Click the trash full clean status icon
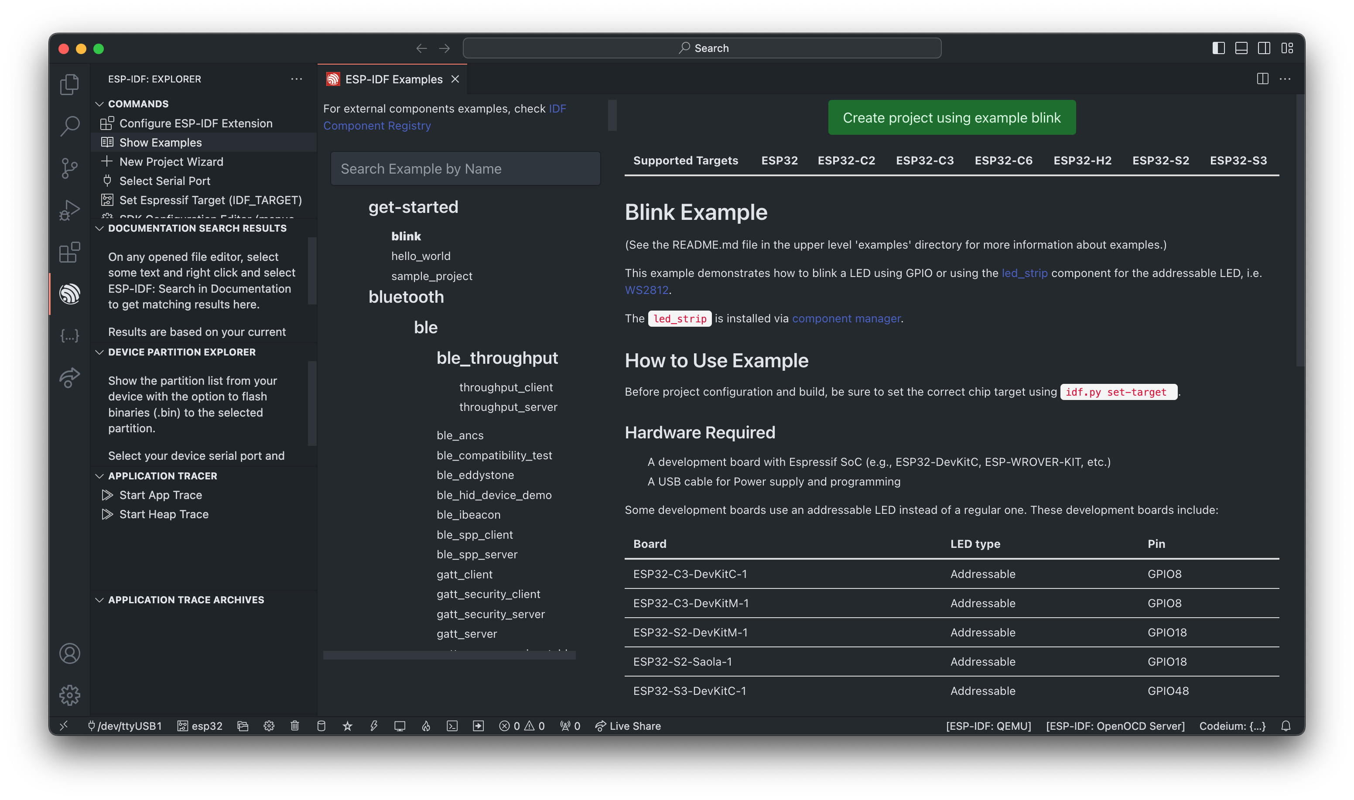The width and height of the screenshot is (1354, 800). [294, 725]
